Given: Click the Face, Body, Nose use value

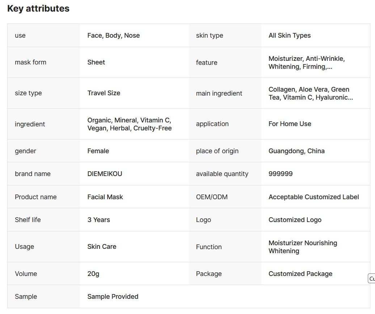Looking at the screenshot, I should click(113, 35).
